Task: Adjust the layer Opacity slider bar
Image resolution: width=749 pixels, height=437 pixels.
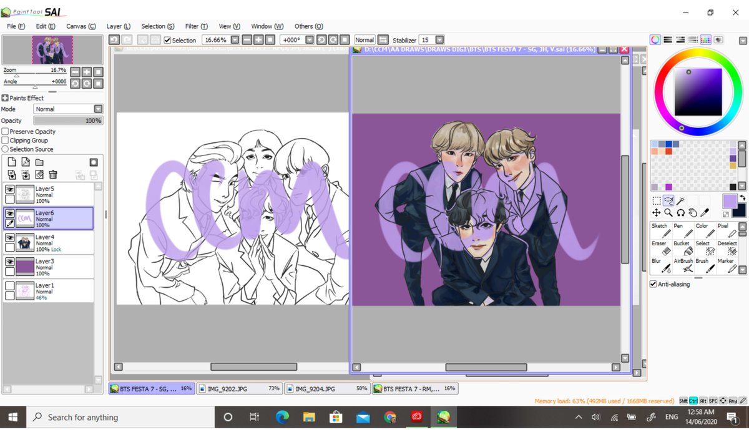Action: tap(68, 120)
